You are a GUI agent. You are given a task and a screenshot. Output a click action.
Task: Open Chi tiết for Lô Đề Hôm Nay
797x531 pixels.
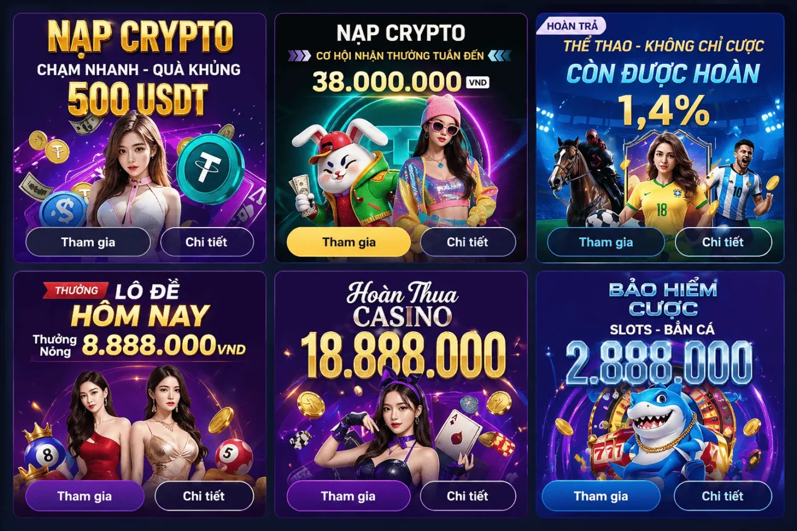point(204,496)
